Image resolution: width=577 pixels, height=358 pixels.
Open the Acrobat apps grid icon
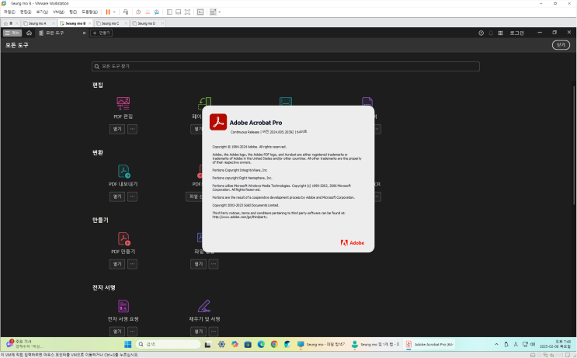tap(500, 33)
